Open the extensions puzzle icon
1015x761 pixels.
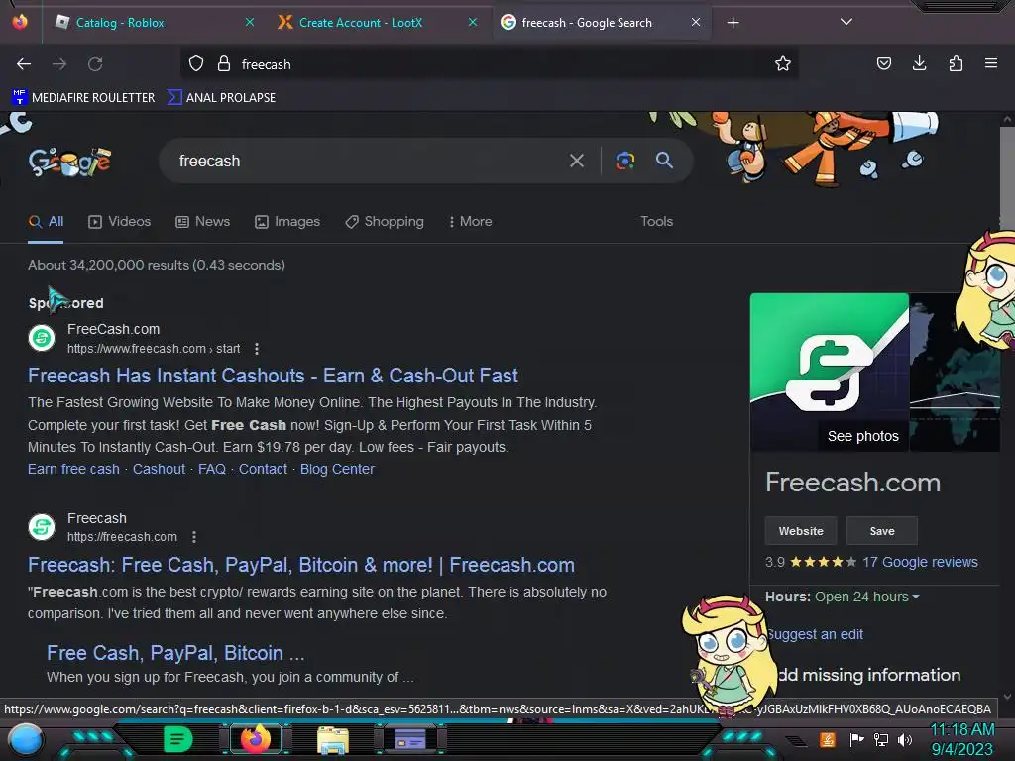coord(956,63)
